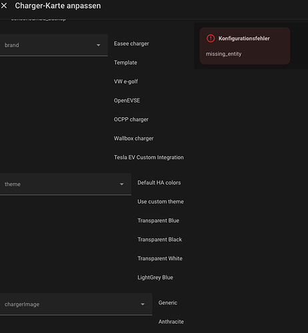
Task: Select Default HA colors theme
Action: point(159,182)
